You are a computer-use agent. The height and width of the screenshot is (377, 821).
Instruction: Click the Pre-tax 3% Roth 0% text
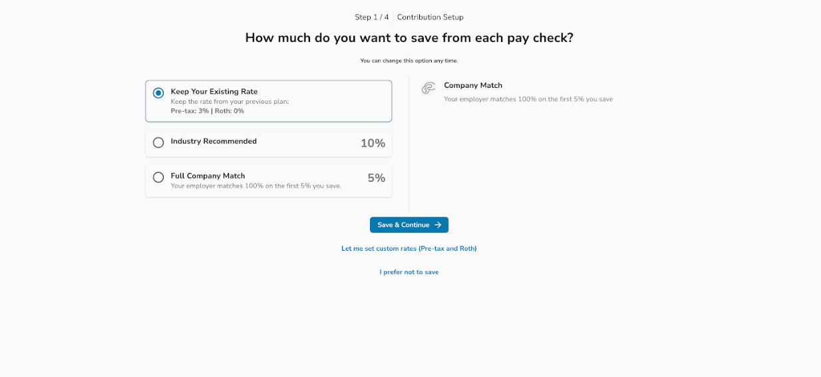208,111
